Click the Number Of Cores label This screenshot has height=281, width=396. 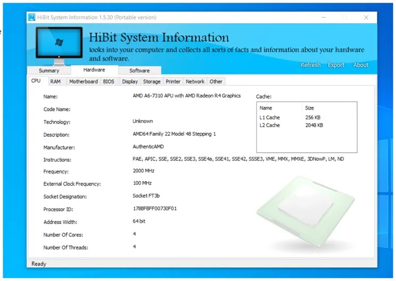click(63, 235)
